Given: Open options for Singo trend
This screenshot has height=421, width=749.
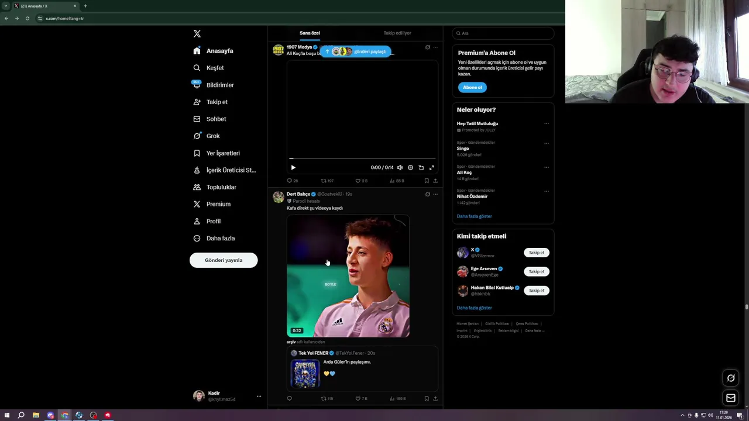Looking at the screenshot, I should coord(547,143).
